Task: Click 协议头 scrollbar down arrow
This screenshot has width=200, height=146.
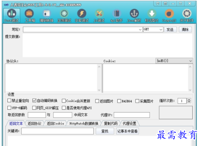Action: click(99, 90)
